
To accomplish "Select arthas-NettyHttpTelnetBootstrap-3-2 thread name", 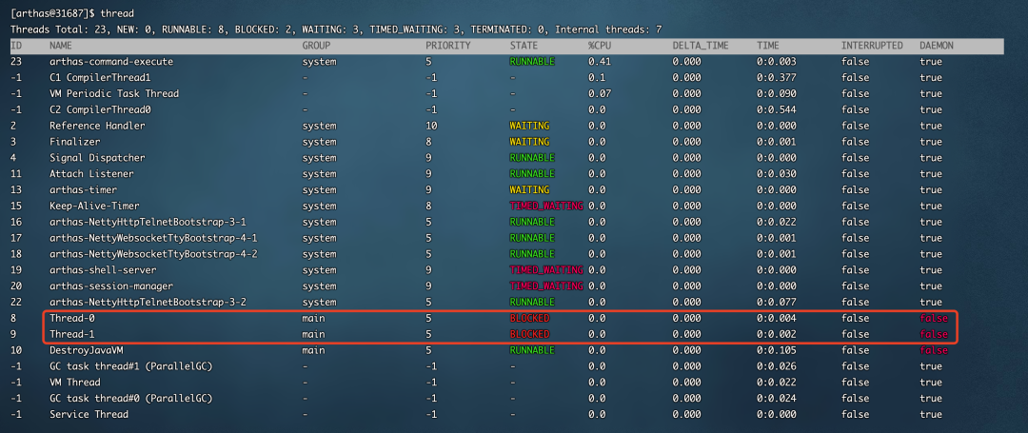I will pos(148,302).
